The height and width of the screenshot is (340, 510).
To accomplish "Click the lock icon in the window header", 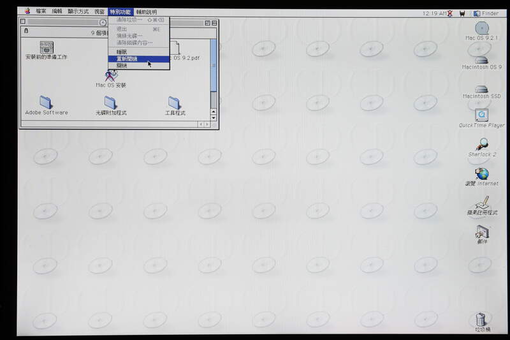I will point(26,31).
